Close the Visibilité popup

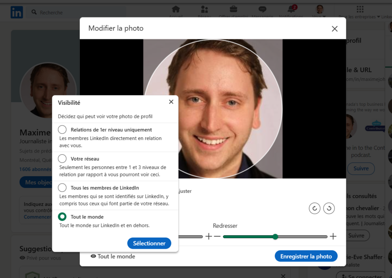click(171, 102)
